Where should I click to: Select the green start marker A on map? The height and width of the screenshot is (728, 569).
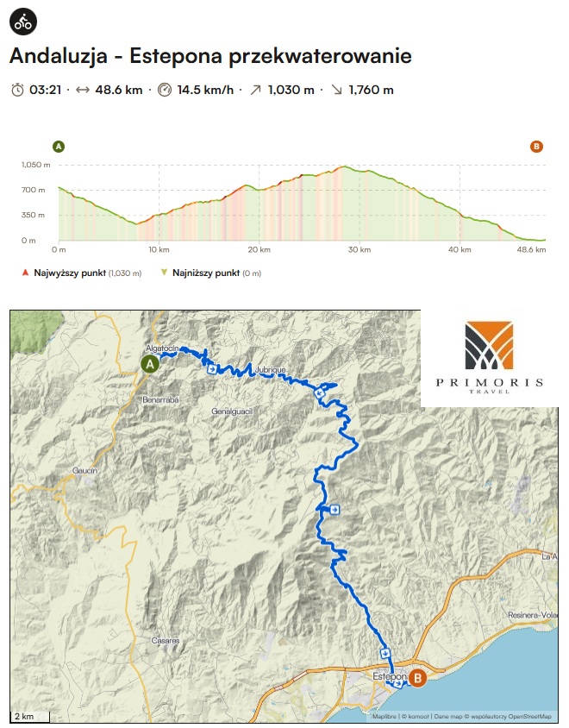click(x=150, y=364)
